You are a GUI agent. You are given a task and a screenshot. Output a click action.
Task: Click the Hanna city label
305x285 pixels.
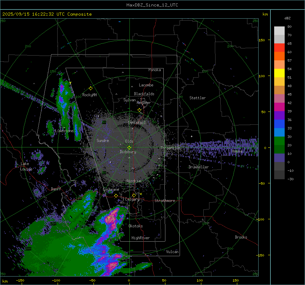coord(237,151)
